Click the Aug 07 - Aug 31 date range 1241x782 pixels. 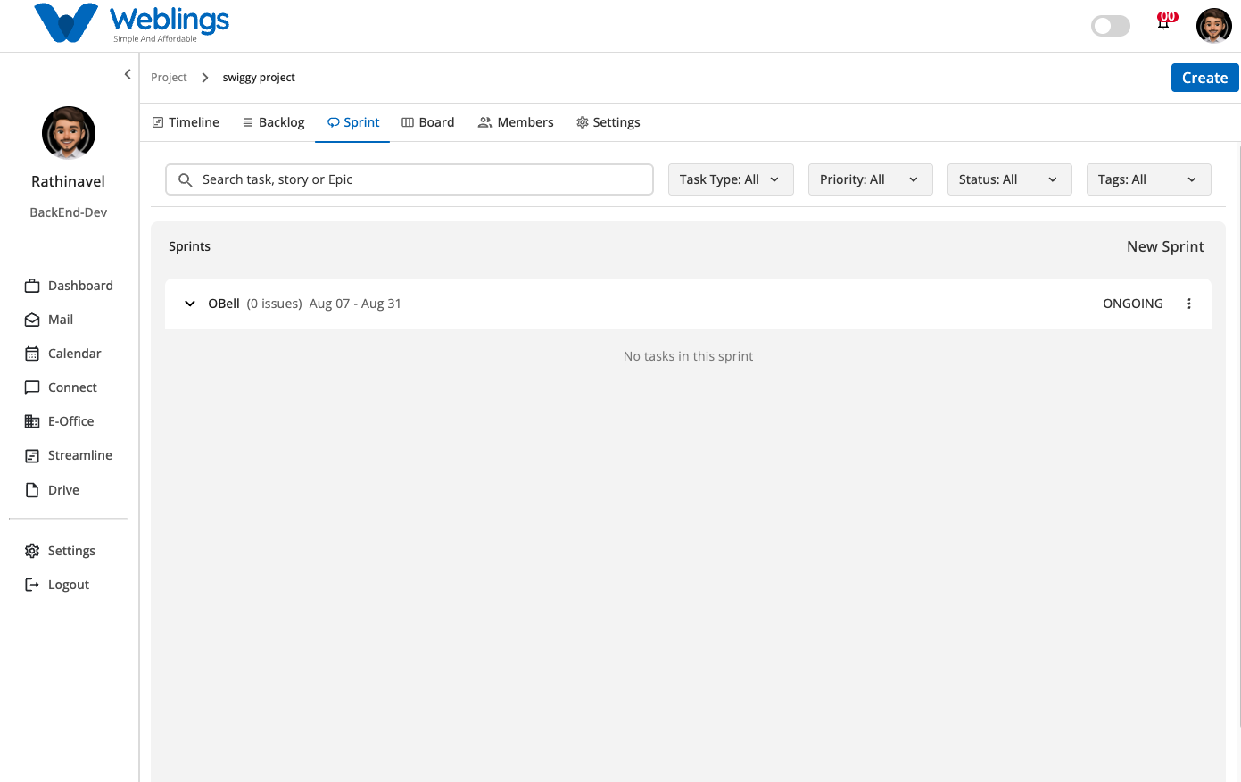(355, 304)
